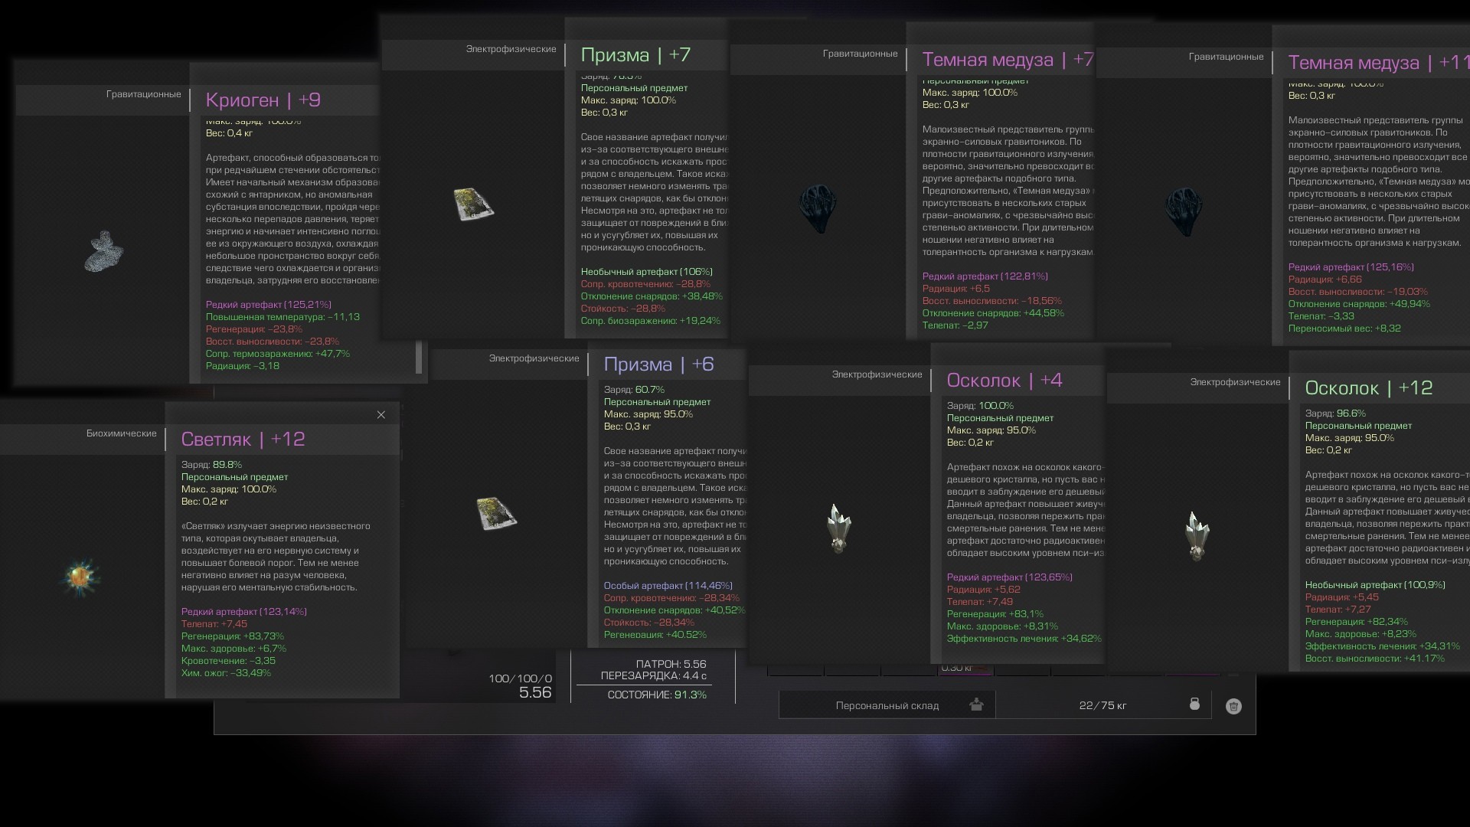Click Отклонение снарядов: +40,52% stat
Image resolution: width=1470 pixels, height=827 pixels.
pyautogui.click(x=675, y=610)
